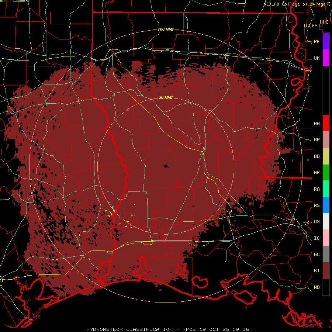Click the black radar site dot at center
The width and height of the screenshot is (332, 332).
166,166
